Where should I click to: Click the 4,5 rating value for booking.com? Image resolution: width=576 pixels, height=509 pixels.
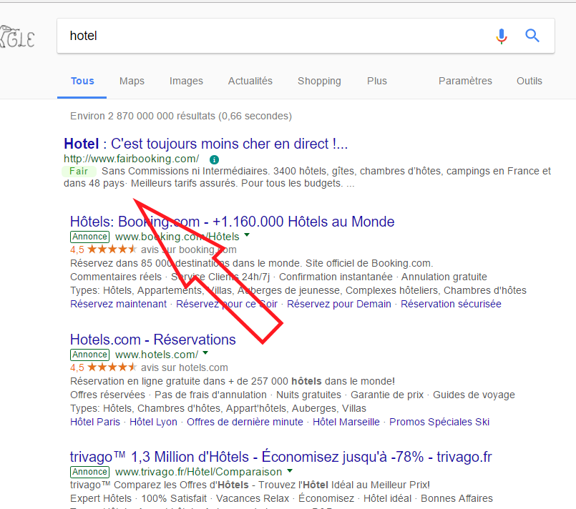pyautogui.click(x=77, y=249)
